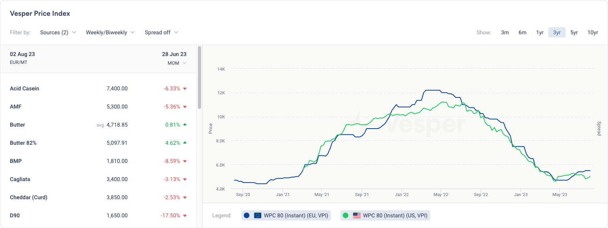608x228 pixels.
Task: Select the 5yr time range
Action: [574, 32]
